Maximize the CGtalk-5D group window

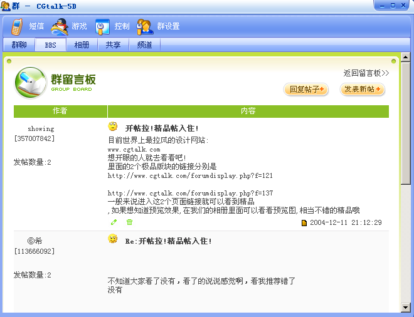pyautogui.click(x=393, y=6)
